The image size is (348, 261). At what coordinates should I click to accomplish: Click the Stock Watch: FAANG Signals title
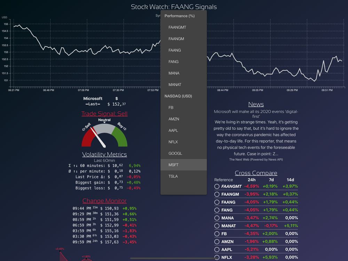coord(174,7)
